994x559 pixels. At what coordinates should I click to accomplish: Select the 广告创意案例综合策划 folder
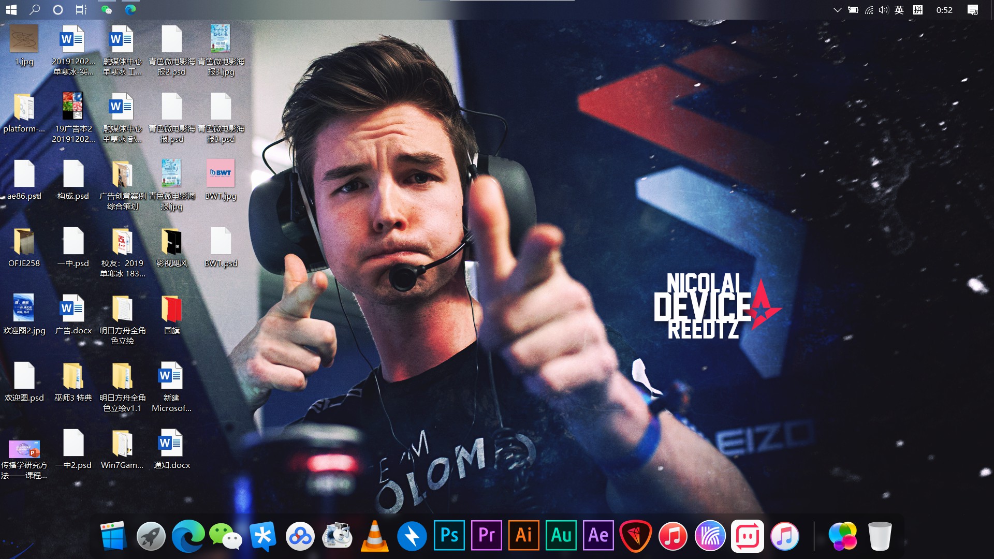[x=123, y=184]
